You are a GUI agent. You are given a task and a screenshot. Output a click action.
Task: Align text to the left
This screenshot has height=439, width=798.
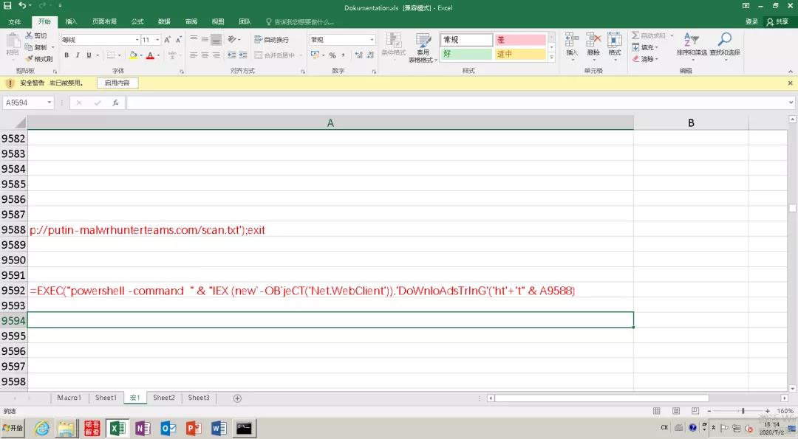194,55
